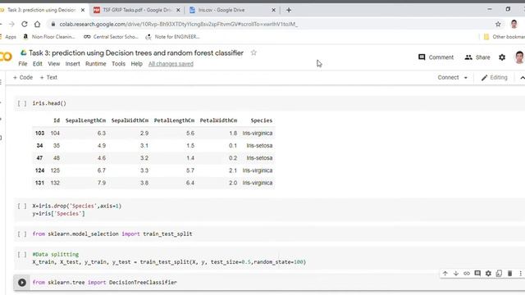Run the DecisionTreeClassifier import cell
Viewport: 525px width, 295px height.
(22, 282)
